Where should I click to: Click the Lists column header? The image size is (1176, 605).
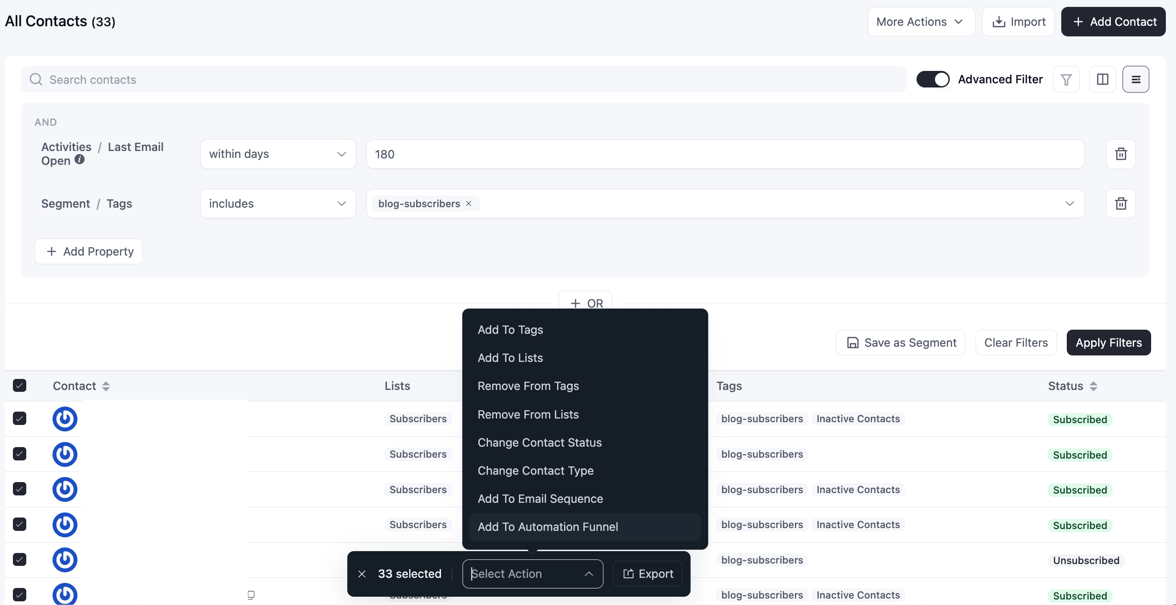click(x=397, y=386)
